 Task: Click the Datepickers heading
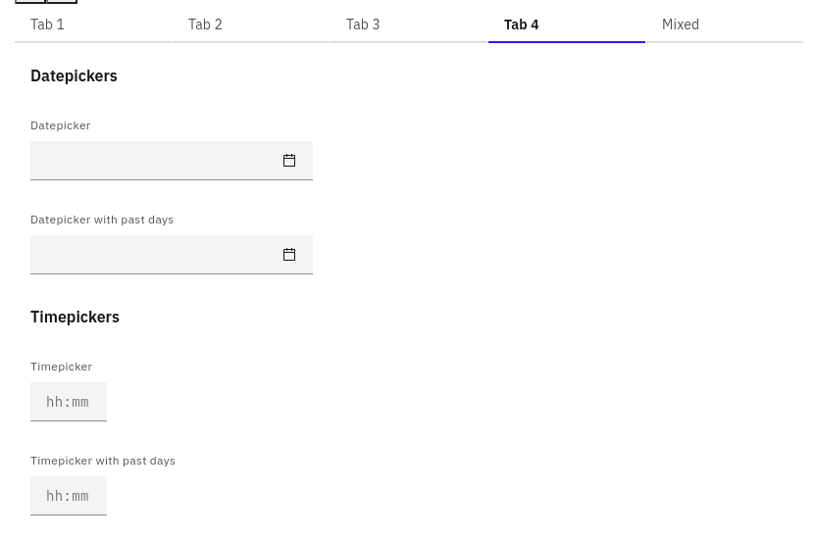(74, 75)
